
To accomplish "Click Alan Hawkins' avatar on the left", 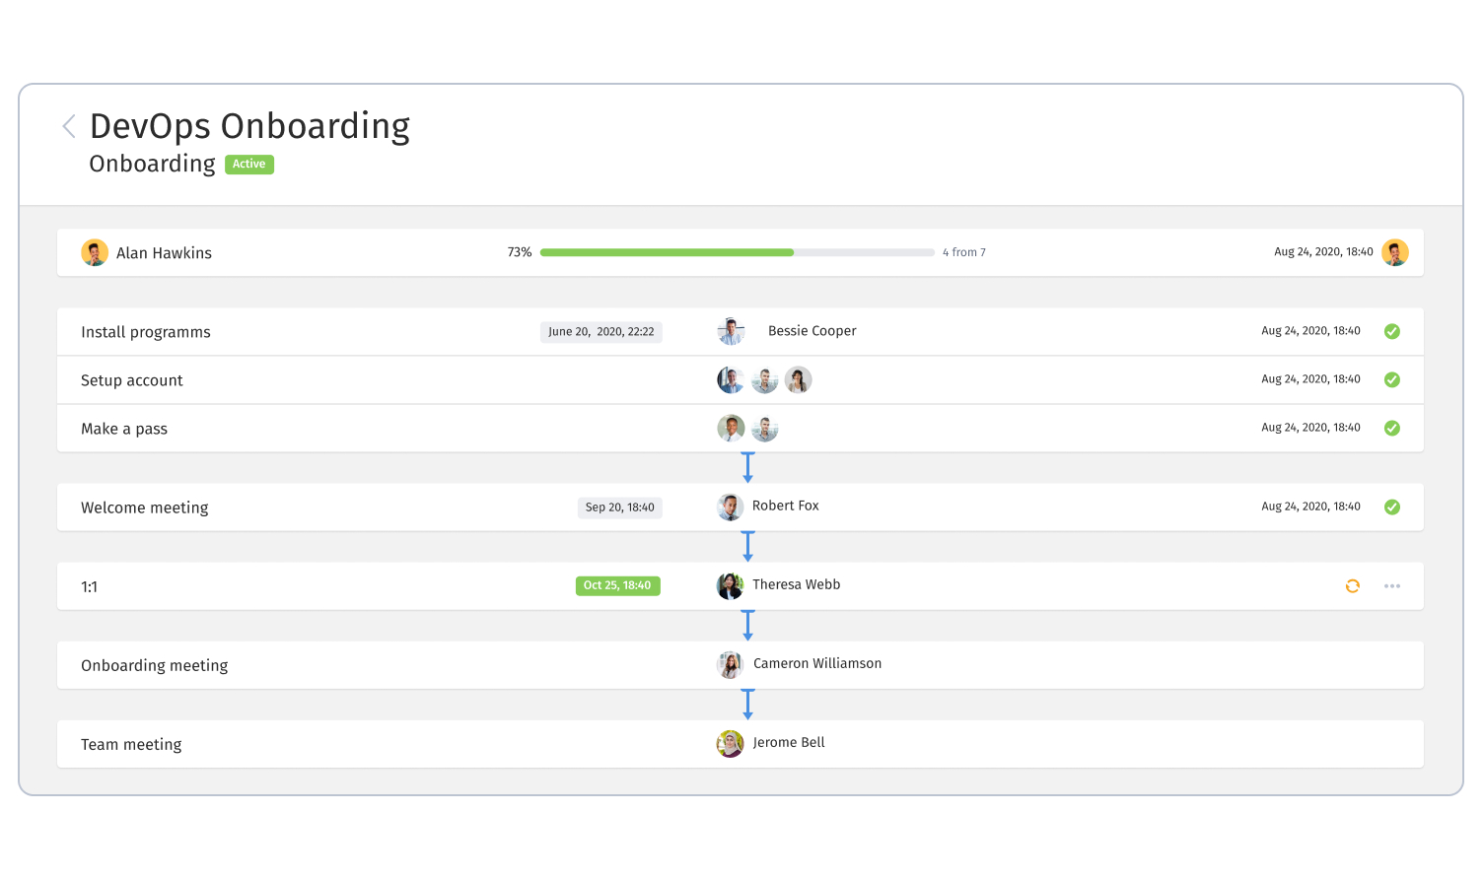I will 95,252.
